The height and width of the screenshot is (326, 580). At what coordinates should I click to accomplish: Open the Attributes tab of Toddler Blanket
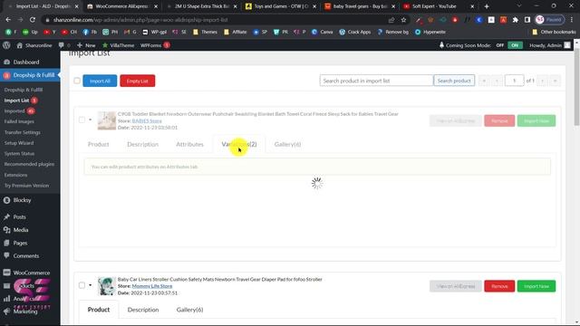189,144
